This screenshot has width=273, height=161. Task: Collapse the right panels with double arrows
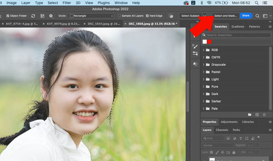point(270,21)
